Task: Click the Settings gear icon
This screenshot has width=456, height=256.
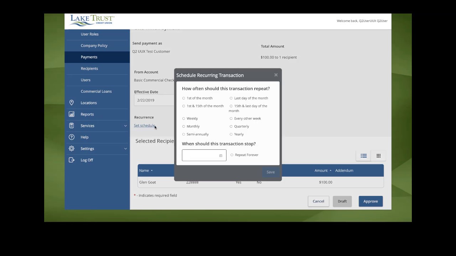Action: point(72,149)
